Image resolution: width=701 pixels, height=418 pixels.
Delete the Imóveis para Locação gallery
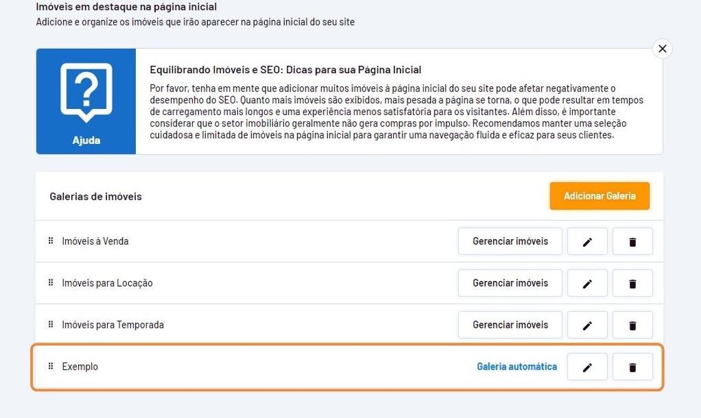pos(632,283)
